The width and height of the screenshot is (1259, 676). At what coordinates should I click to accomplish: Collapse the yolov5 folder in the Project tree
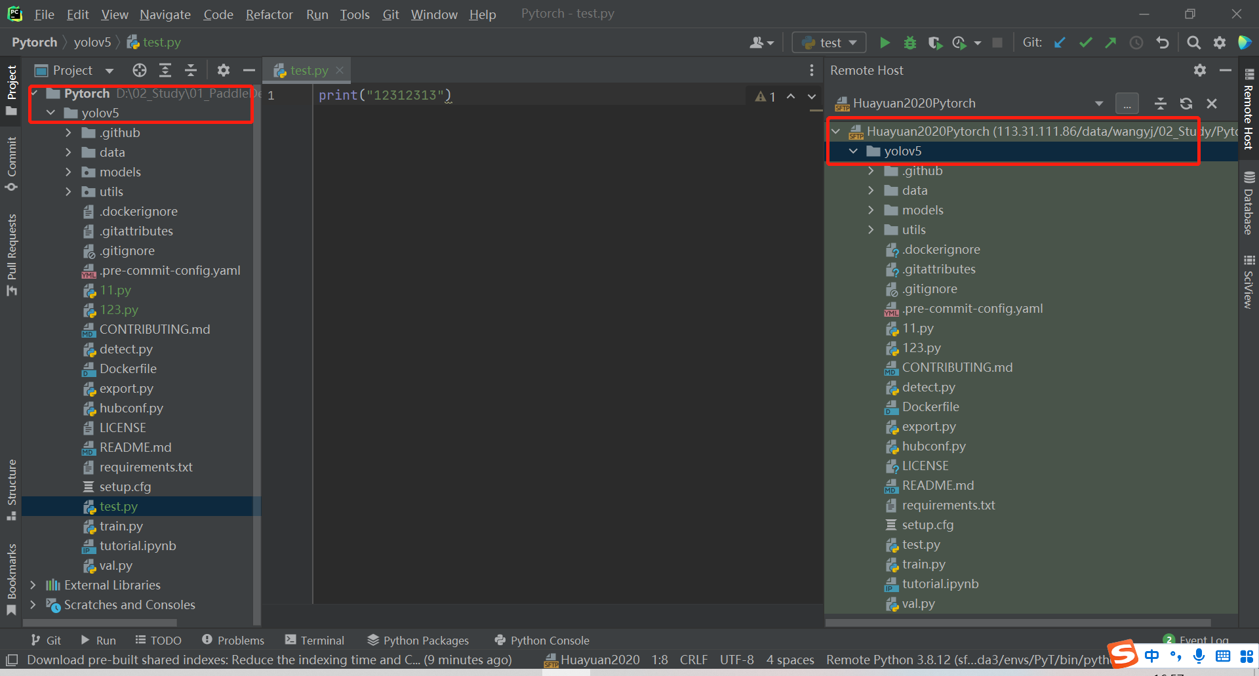(x=50, y=113)
